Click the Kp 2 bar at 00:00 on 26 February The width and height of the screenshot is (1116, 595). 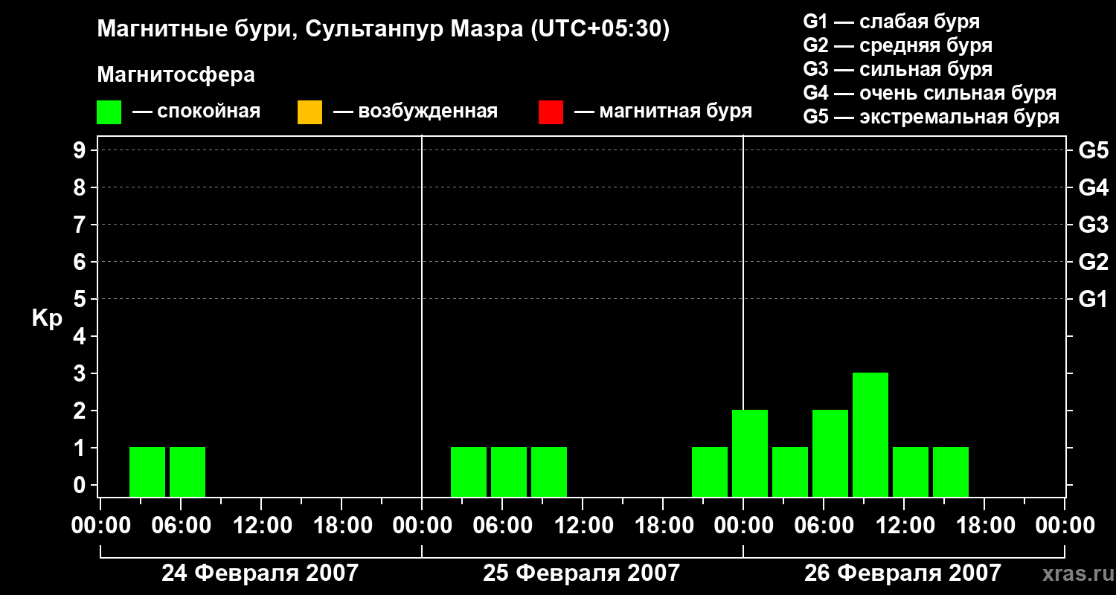coord(750,453)
